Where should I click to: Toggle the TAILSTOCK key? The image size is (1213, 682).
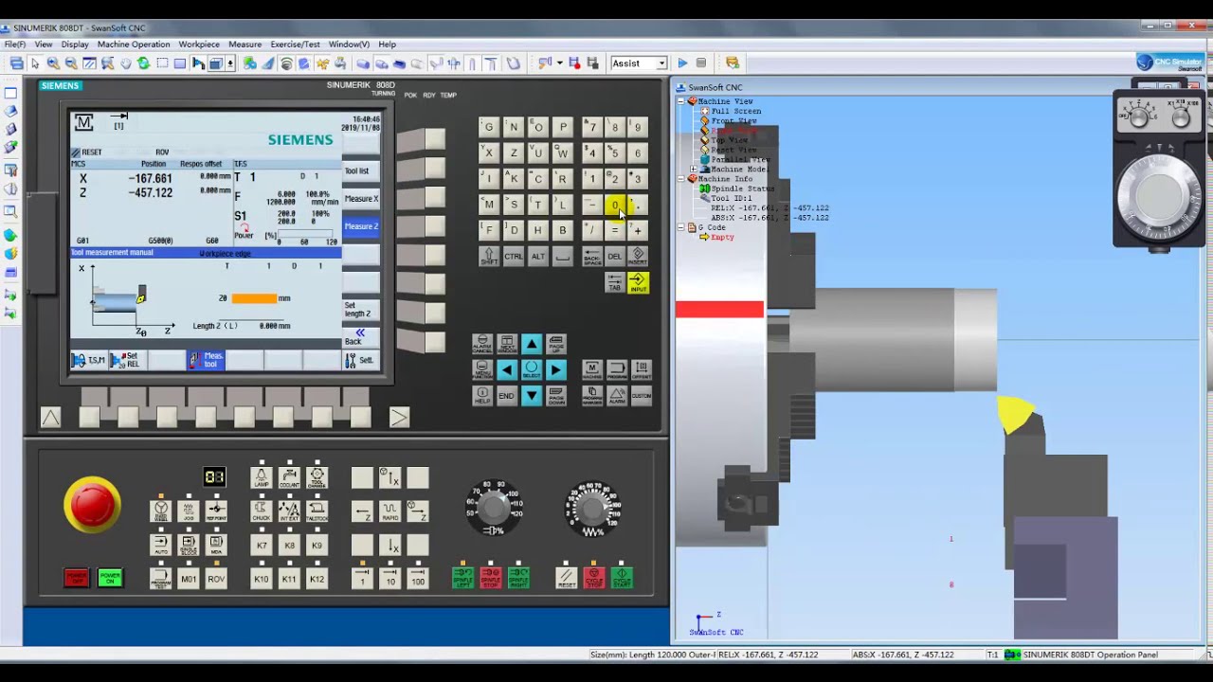tap(317, 511)
